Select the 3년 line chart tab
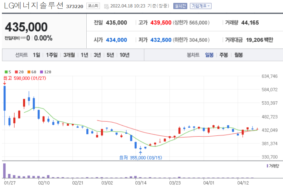This screenshot has height=192, width=283. (97, 55)
